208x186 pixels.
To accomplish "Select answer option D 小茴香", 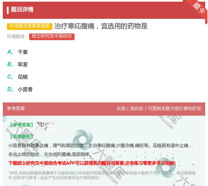I will click(x=20, y=89).
